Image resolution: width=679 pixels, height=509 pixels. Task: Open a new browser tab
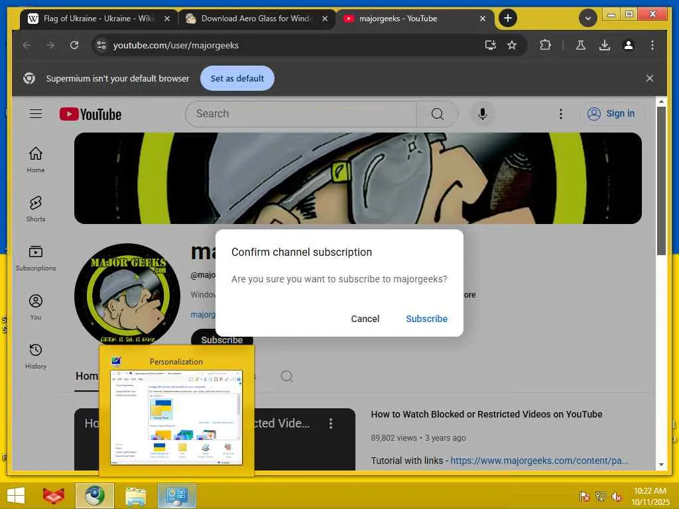click(507, 18)
